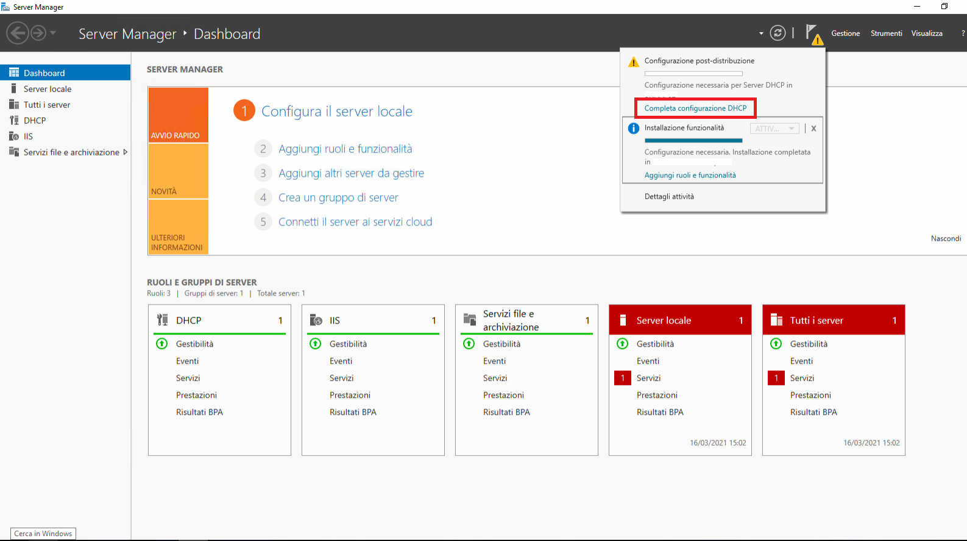Expand the Servizi file e archiviazione arrow

(x=126, y=152)
